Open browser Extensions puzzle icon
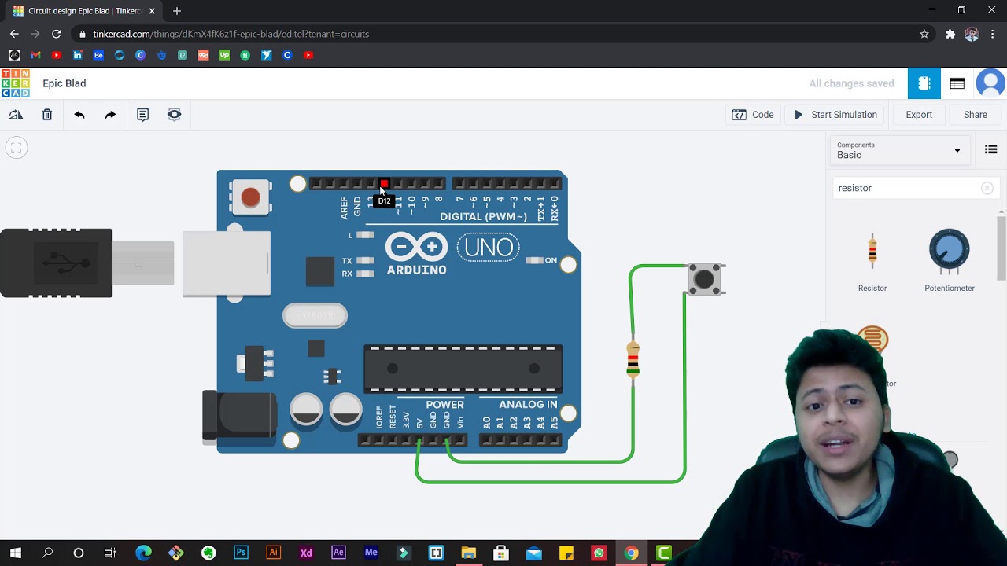This screenshot has width=1007, height=566. click(950, 34)
